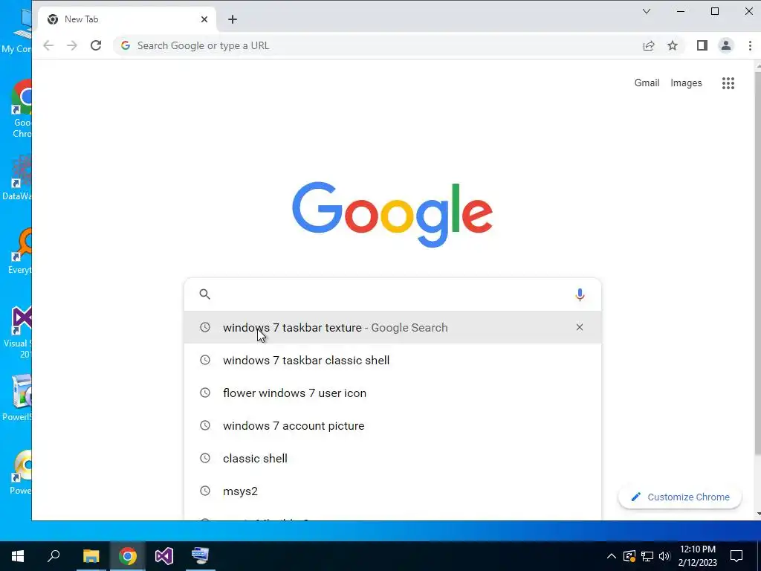
Task: Click clock icon beside 'msys2'
Action: click(x=205, y=491)
